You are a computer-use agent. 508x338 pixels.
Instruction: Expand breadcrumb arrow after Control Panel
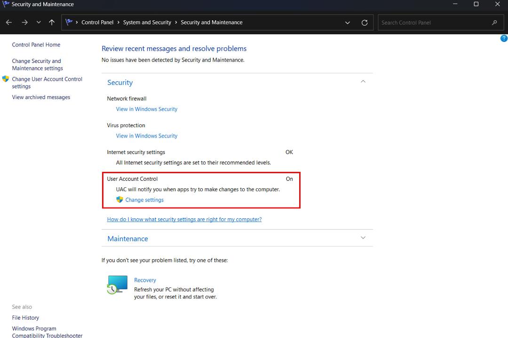coord(118,23)
